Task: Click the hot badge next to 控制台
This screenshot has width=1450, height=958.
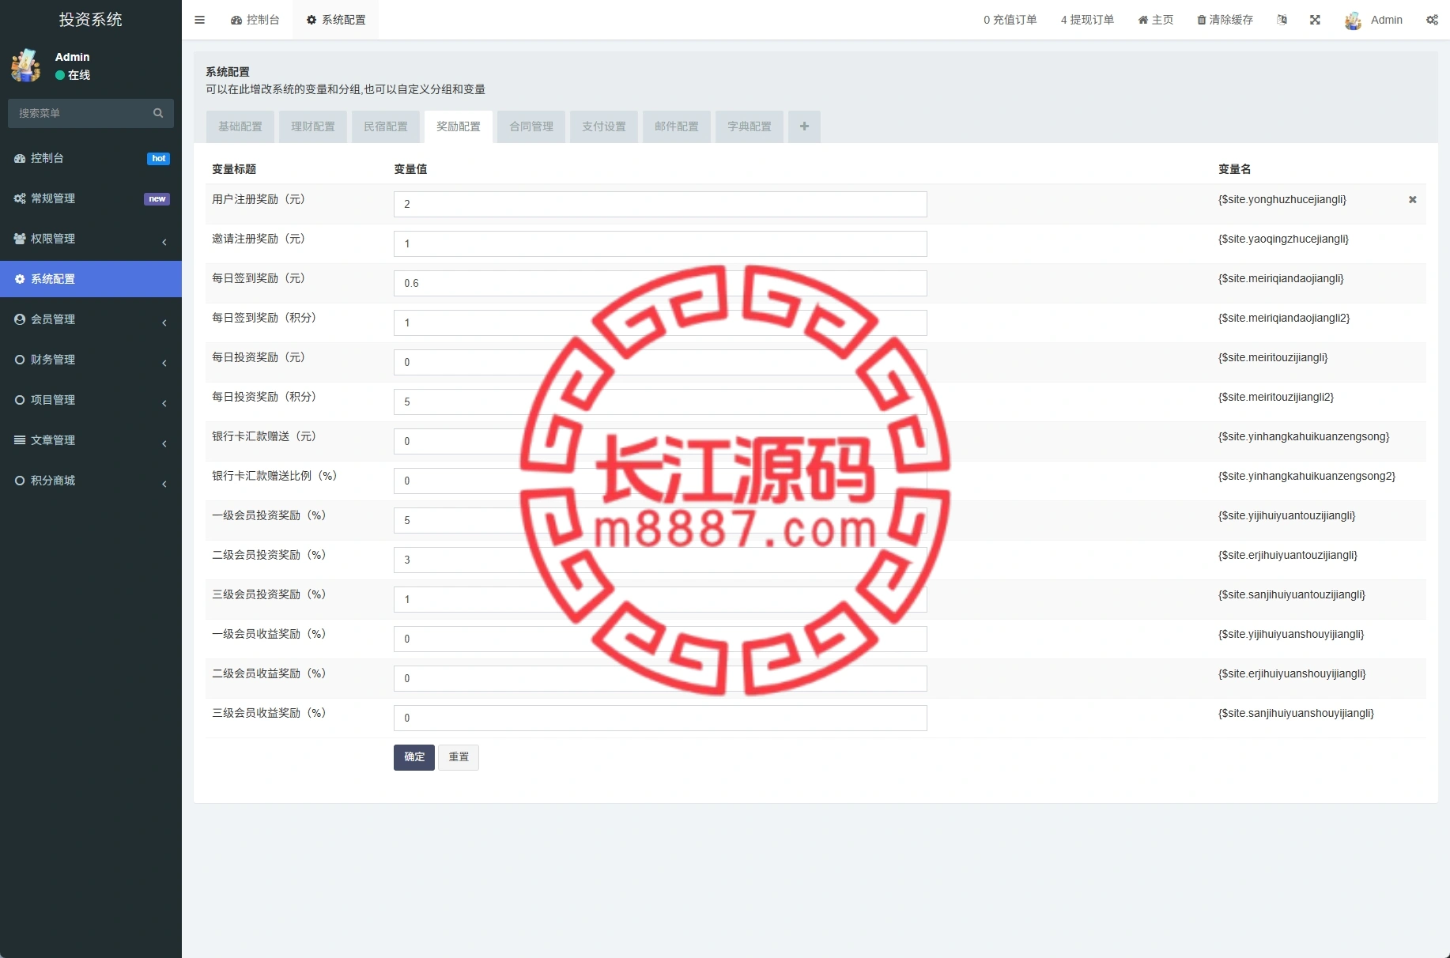Action: (158, 159)
